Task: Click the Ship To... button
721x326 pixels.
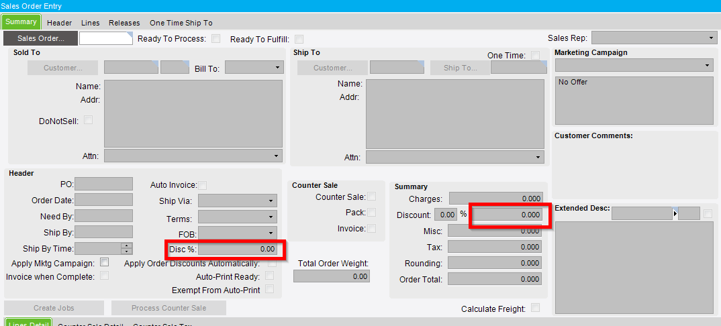Action: 461,68
